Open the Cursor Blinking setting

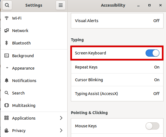coord(117,80)
